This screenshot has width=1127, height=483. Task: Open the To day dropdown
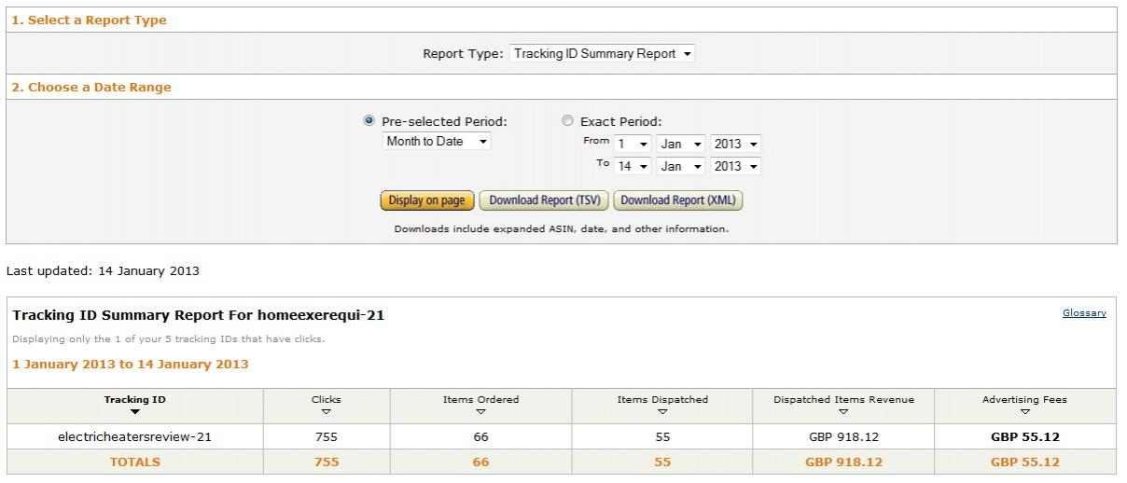[x=632, y=166]
